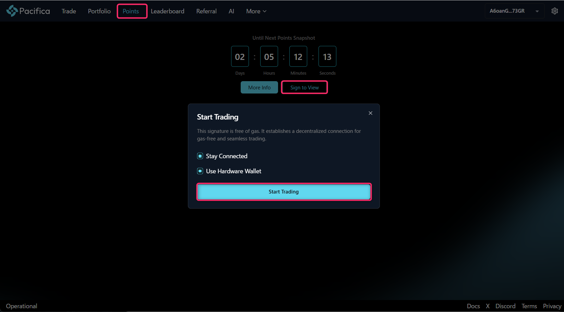
Task: Click the More Info button
Action: pyautogui.click(x=259, y=87)
